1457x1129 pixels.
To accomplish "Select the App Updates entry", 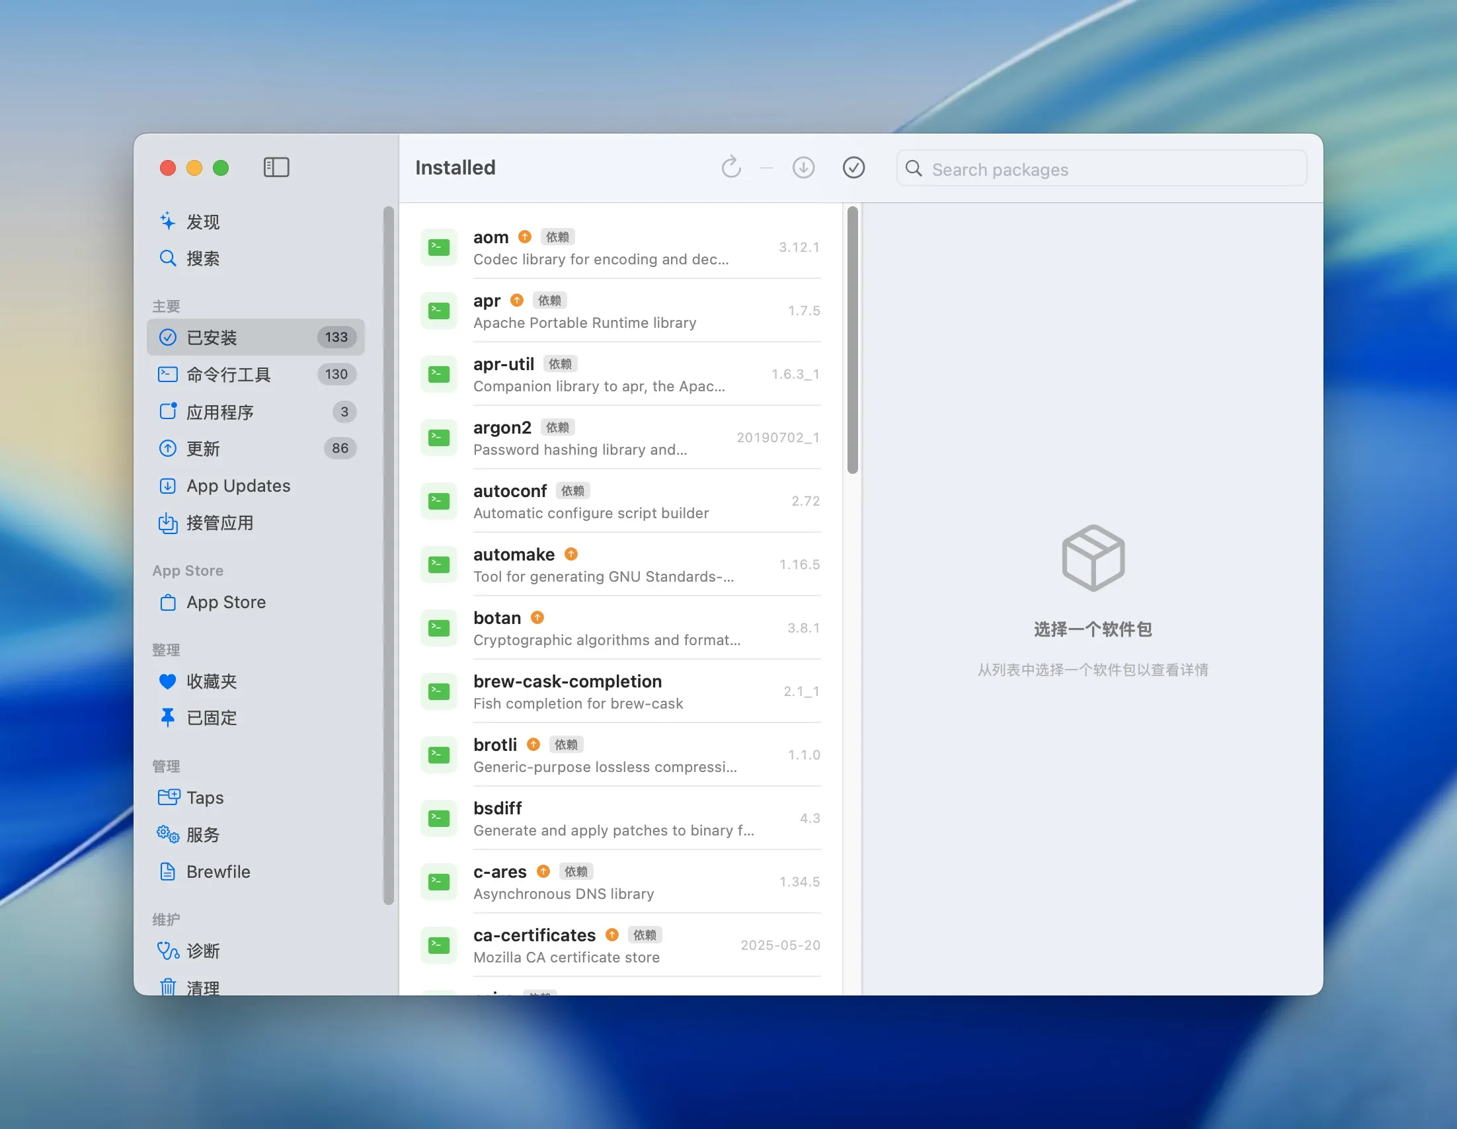I will [x=237, y=485].
